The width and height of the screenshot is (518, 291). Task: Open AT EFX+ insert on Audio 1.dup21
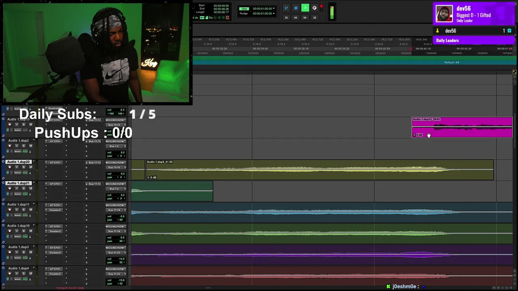pos(55,184)
